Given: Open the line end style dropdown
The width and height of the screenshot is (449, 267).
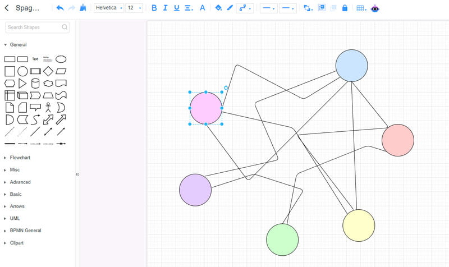Looking at the screenshot, I should 288,8.
